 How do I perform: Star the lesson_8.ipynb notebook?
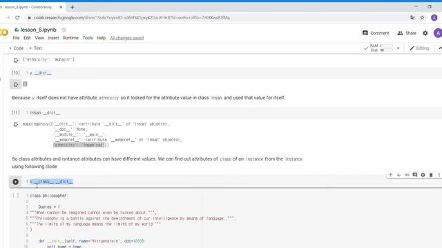coord(64,30)
